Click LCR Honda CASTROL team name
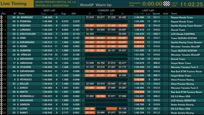The width and height of the screenshot is (204, 115). pos(183,34)
